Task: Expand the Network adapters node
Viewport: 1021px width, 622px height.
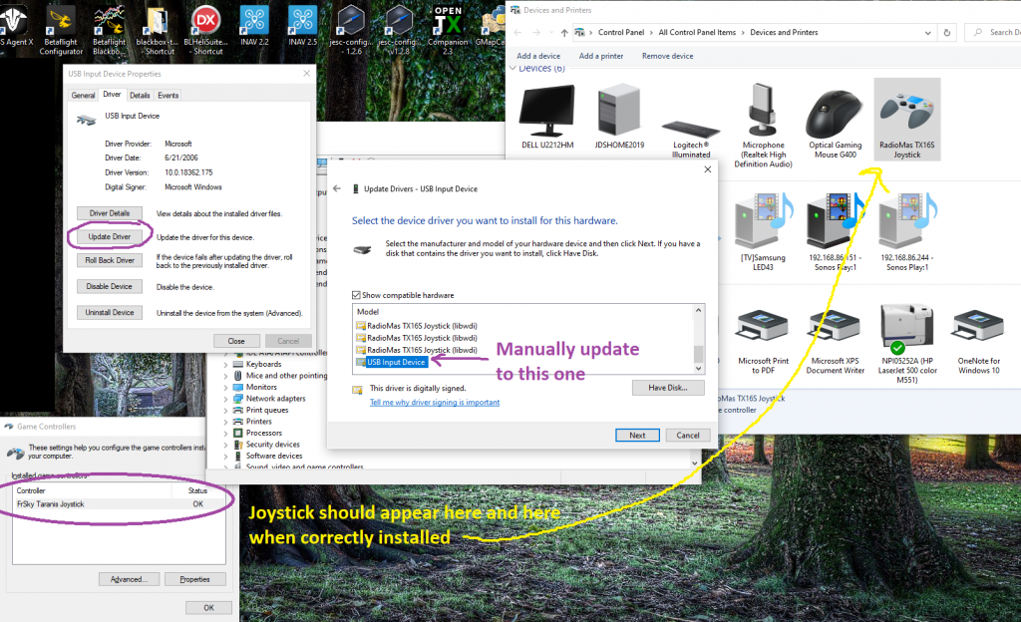Action: (226, 399)
